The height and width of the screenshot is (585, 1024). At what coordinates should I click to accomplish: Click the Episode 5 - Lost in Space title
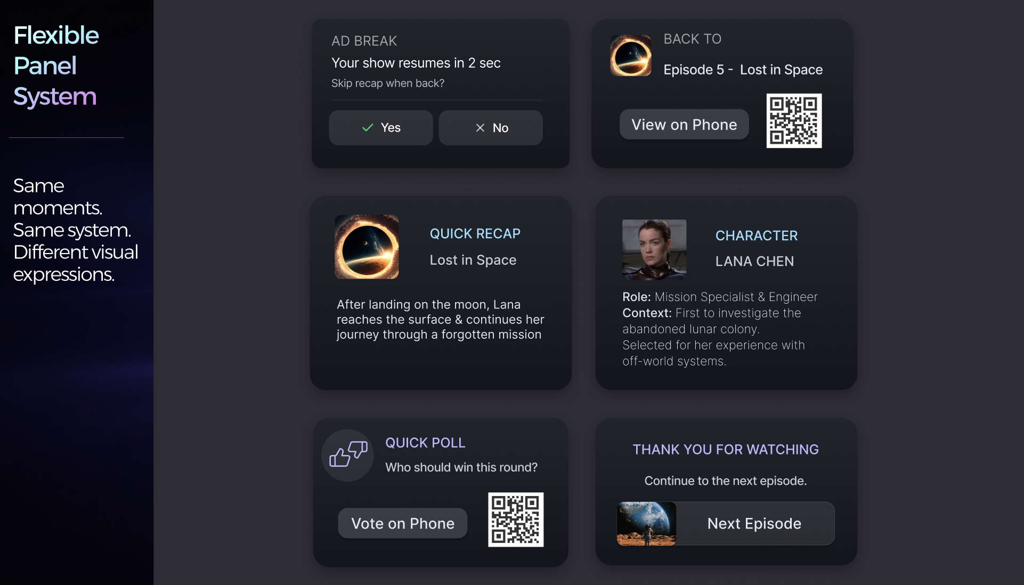click(743, 70)
